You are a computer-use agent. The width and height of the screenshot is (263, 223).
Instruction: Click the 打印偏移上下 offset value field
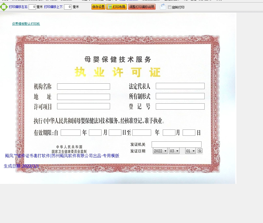[67, 7]
